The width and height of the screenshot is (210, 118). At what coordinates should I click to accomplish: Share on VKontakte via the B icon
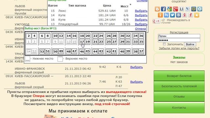pos(178,15)
